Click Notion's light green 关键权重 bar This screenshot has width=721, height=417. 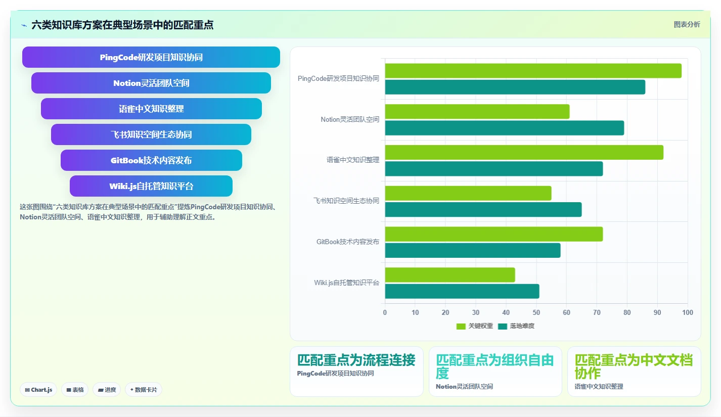477,112
